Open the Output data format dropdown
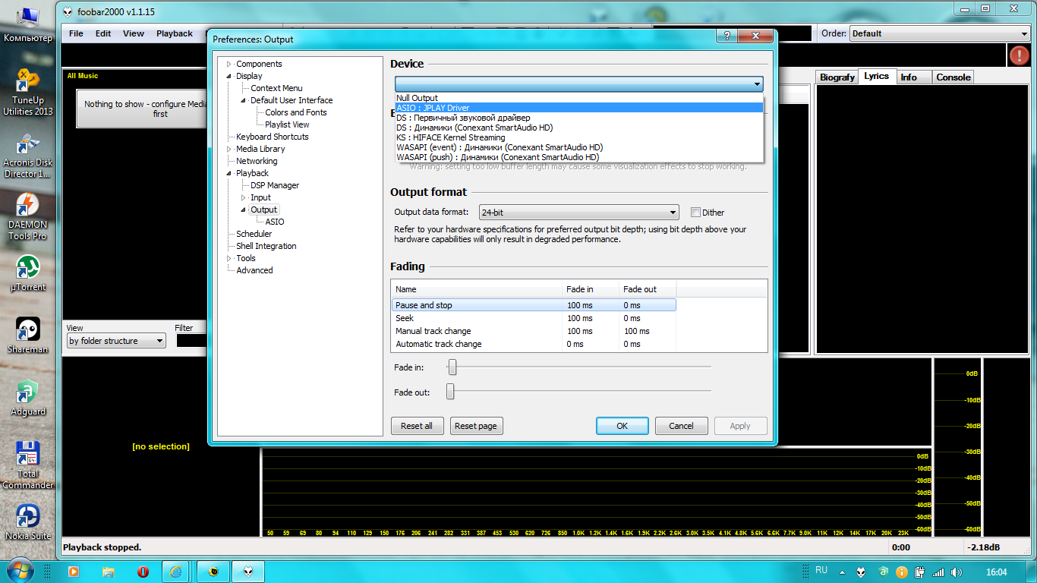 pos(579,213)
